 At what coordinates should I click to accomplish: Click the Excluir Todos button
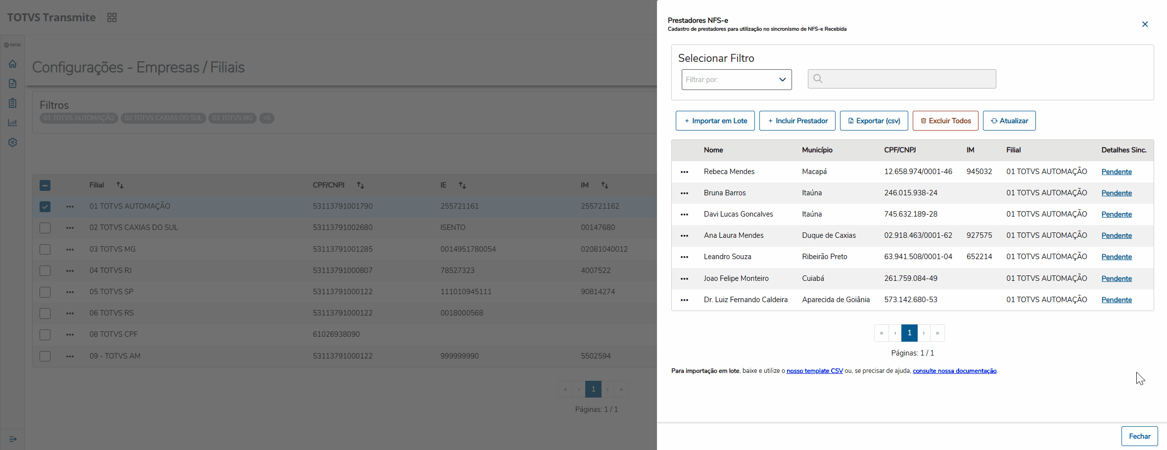(945, 121)
